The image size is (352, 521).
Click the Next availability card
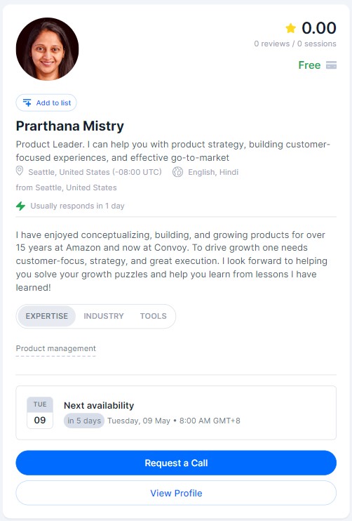point(176,413)
